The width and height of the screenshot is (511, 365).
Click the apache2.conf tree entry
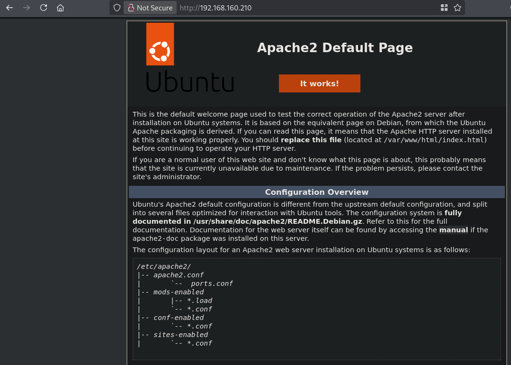(x=178, y=275)
